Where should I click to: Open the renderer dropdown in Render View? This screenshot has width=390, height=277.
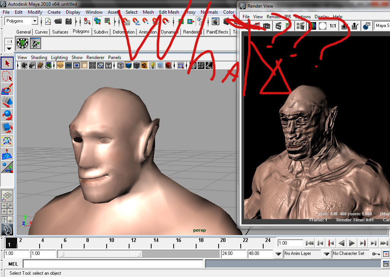click(x=382, y=26)
